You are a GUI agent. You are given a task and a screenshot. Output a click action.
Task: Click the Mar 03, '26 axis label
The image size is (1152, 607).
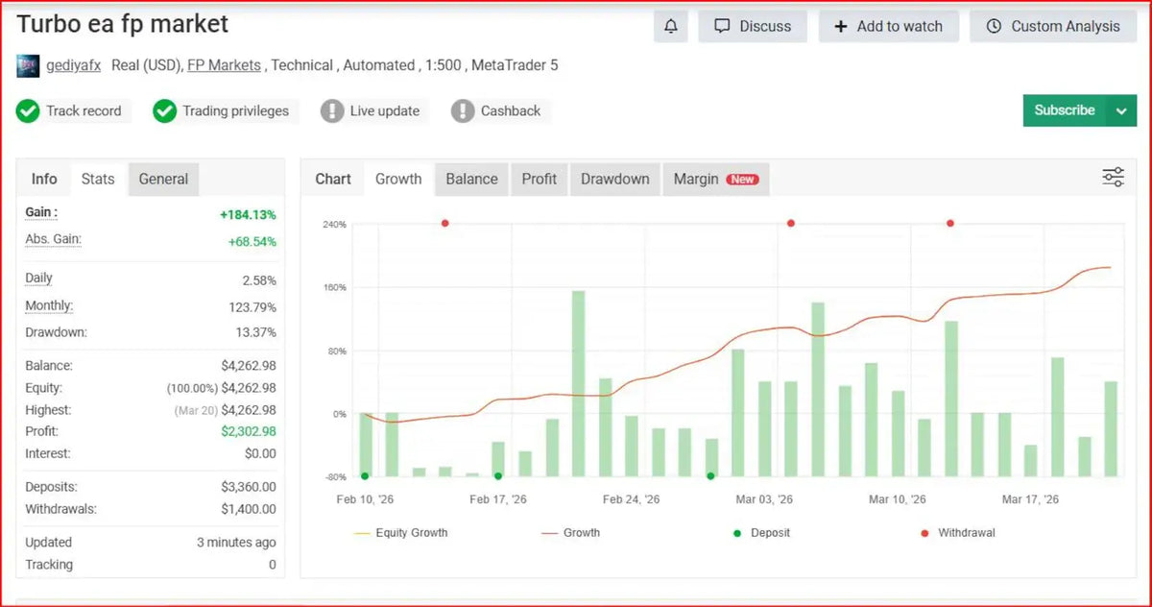(764, 499)
